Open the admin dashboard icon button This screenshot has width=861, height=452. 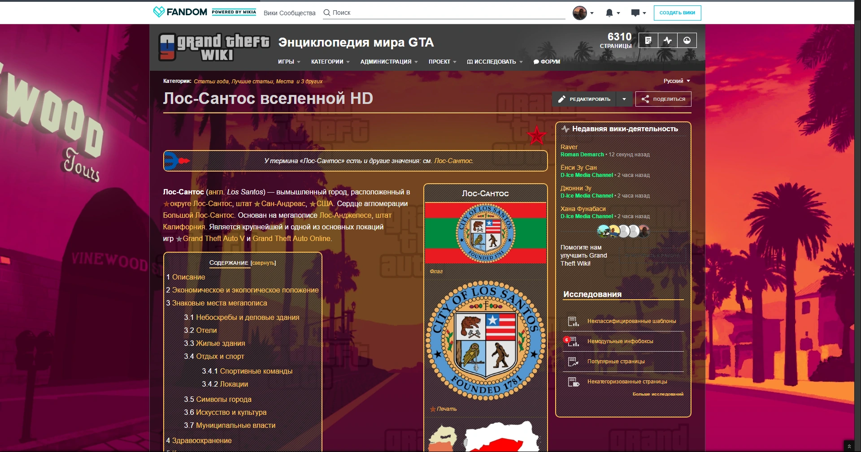pyautogui.click(x=687, y=40)
